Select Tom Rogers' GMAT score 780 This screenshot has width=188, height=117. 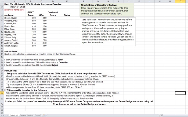31,35
